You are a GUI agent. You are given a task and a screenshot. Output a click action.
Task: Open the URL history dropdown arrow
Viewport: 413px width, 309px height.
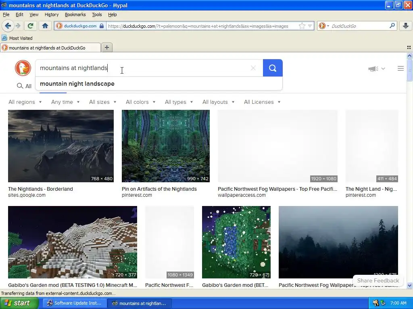coord(310,26)
